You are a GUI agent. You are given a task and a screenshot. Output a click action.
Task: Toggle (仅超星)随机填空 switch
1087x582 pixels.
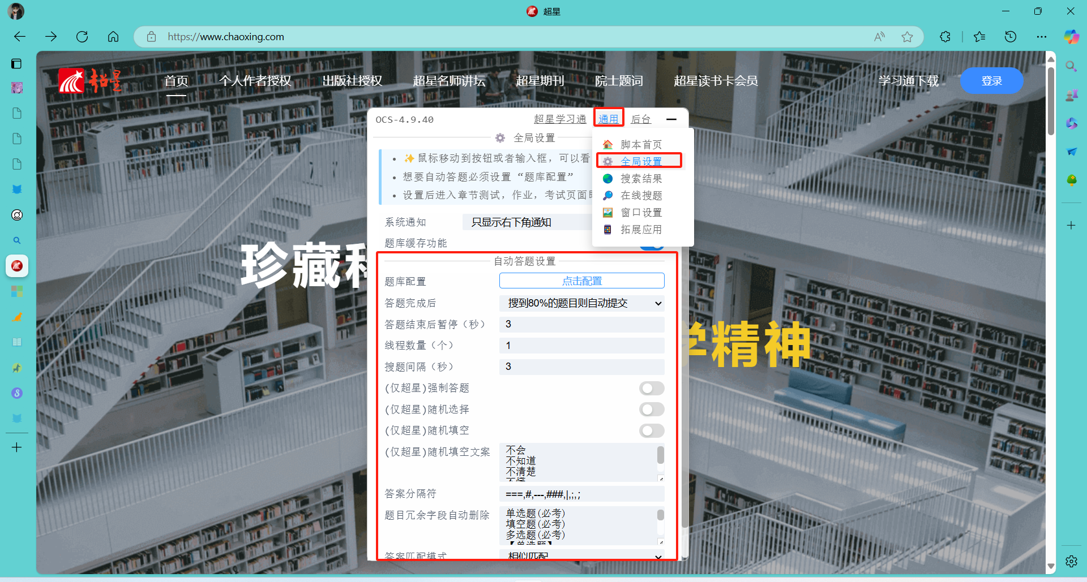(x=652, y=431)
